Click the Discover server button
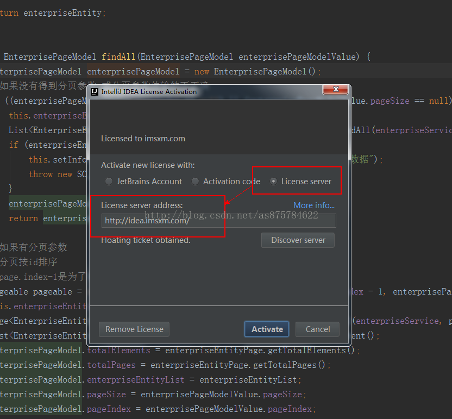This screenshot has height=419, width=452. pyautogui.click(x=298, y=240)
